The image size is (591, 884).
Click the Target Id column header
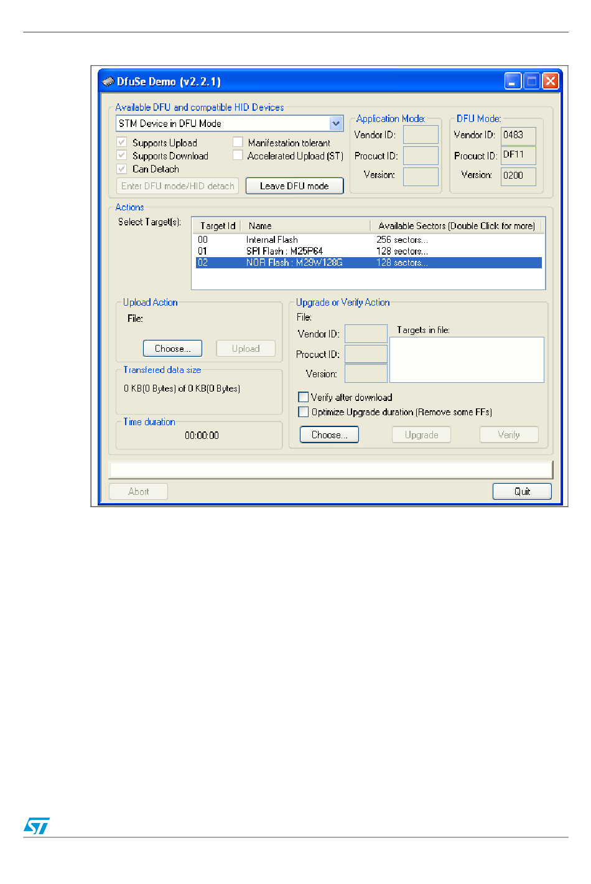click(217, 226)
